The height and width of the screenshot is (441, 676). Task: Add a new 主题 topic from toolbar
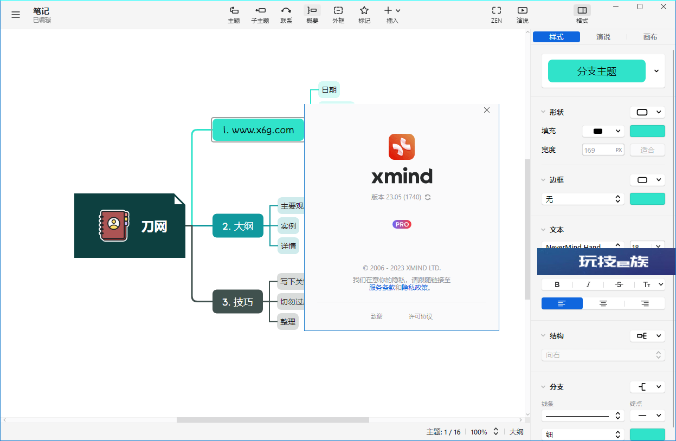pos(234,15)
